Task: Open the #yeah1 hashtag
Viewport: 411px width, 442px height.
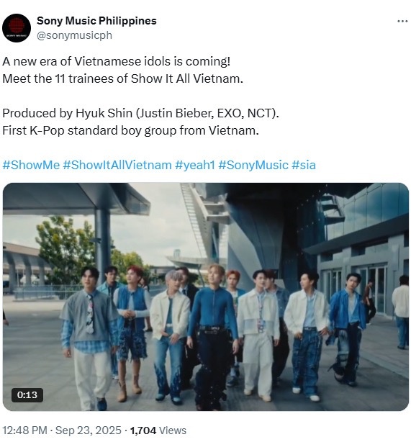Action: tap(195, 165)
